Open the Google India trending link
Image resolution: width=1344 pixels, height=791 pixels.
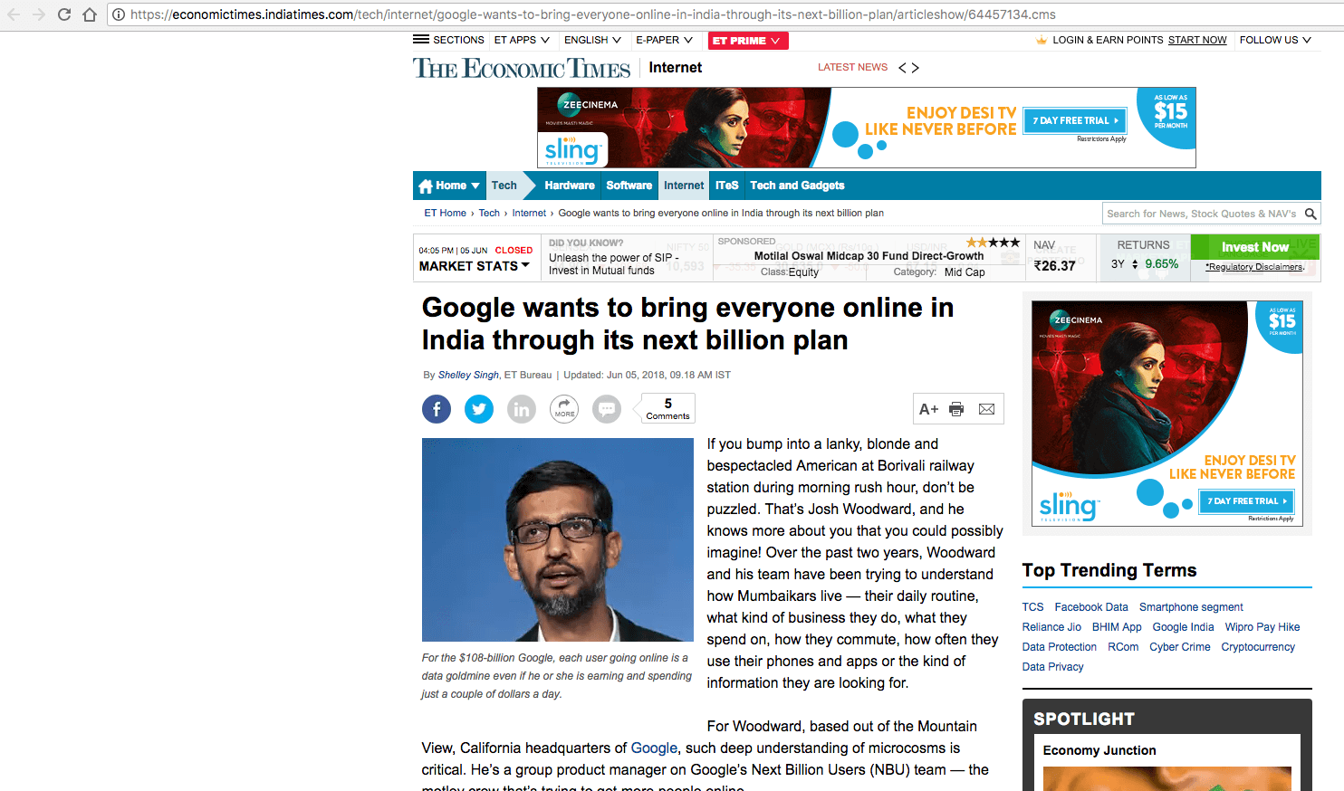(1183, 626)
